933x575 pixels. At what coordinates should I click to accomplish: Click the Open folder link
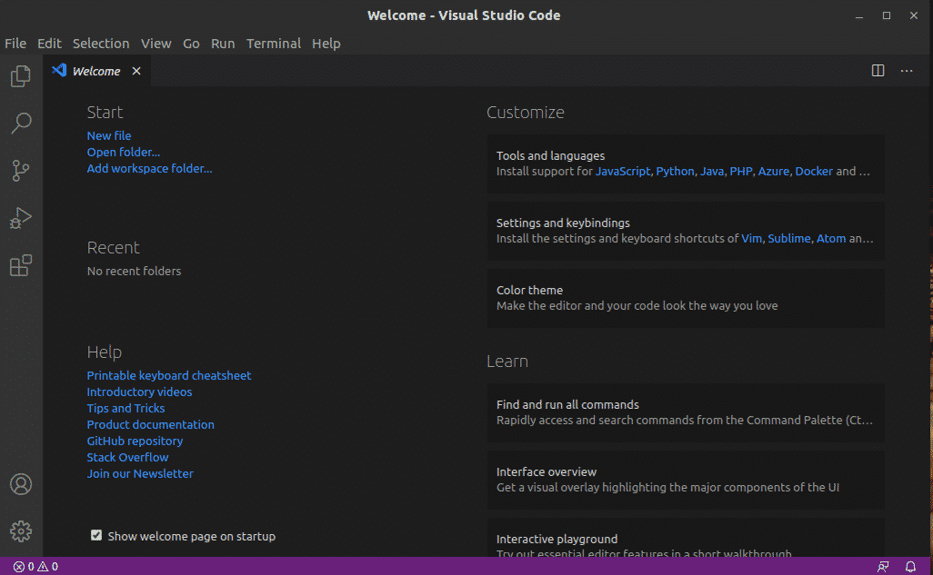coord(123,152)
